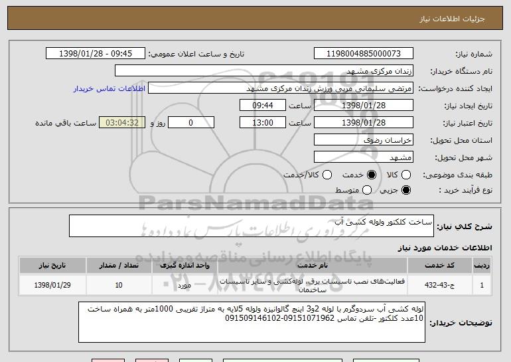Click the واحد اندازه گیری column header
This screenshot has width=511, height=362.
tap(184, 266)
